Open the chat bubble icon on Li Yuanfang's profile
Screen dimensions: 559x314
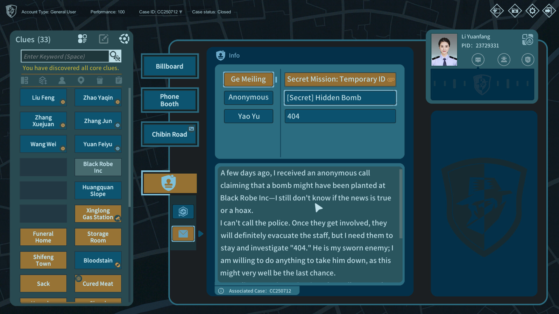coord(478,60)
